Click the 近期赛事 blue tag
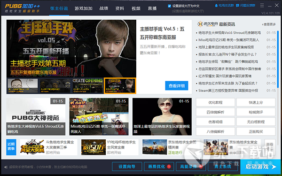282x176 pixels. (11, 147)
